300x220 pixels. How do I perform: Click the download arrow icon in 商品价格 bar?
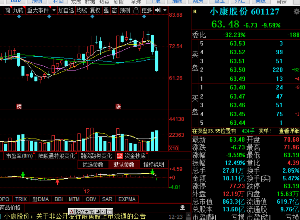183,208
